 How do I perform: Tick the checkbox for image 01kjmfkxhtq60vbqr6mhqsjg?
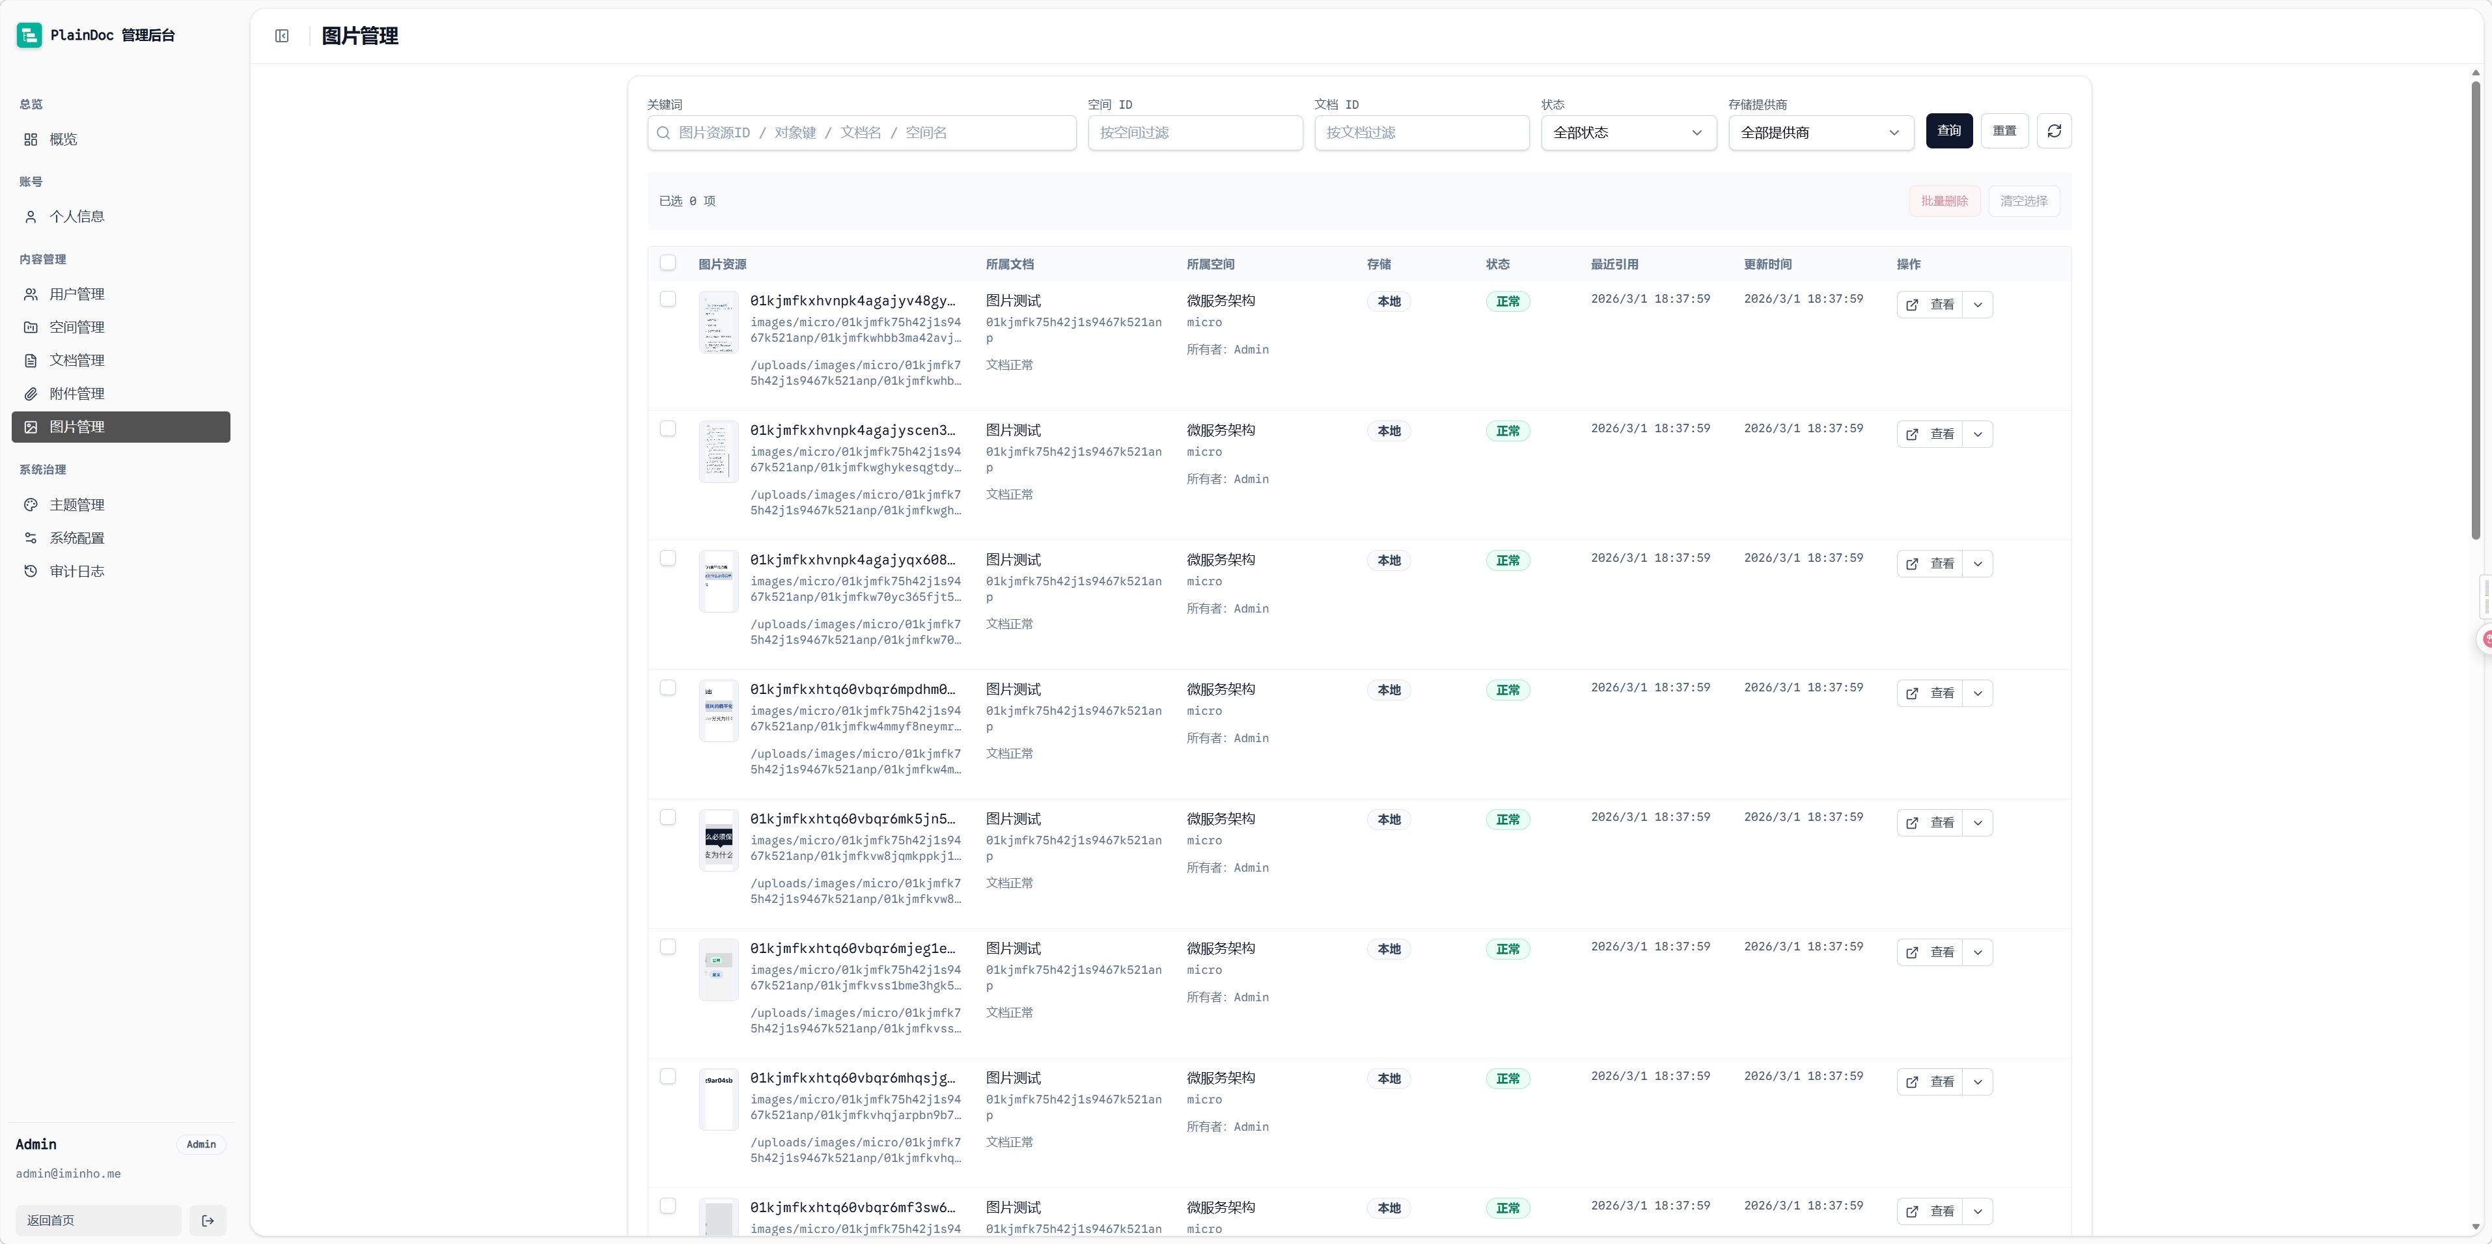pos(667,1077)
